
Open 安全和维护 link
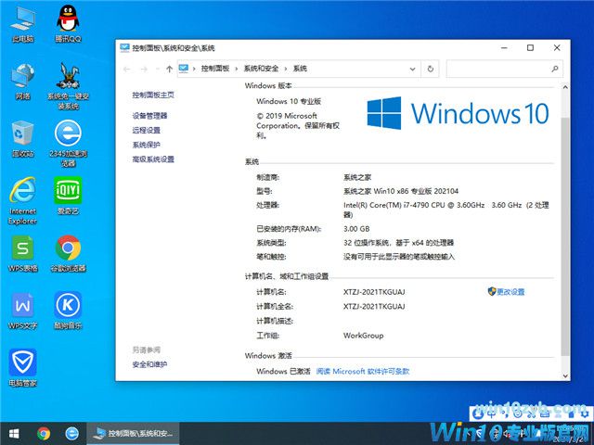149,364
